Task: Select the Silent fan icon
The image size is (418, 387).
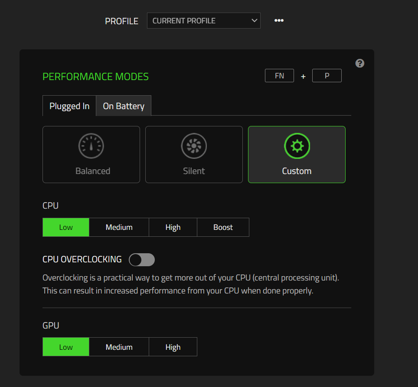Action: point(194,146)
